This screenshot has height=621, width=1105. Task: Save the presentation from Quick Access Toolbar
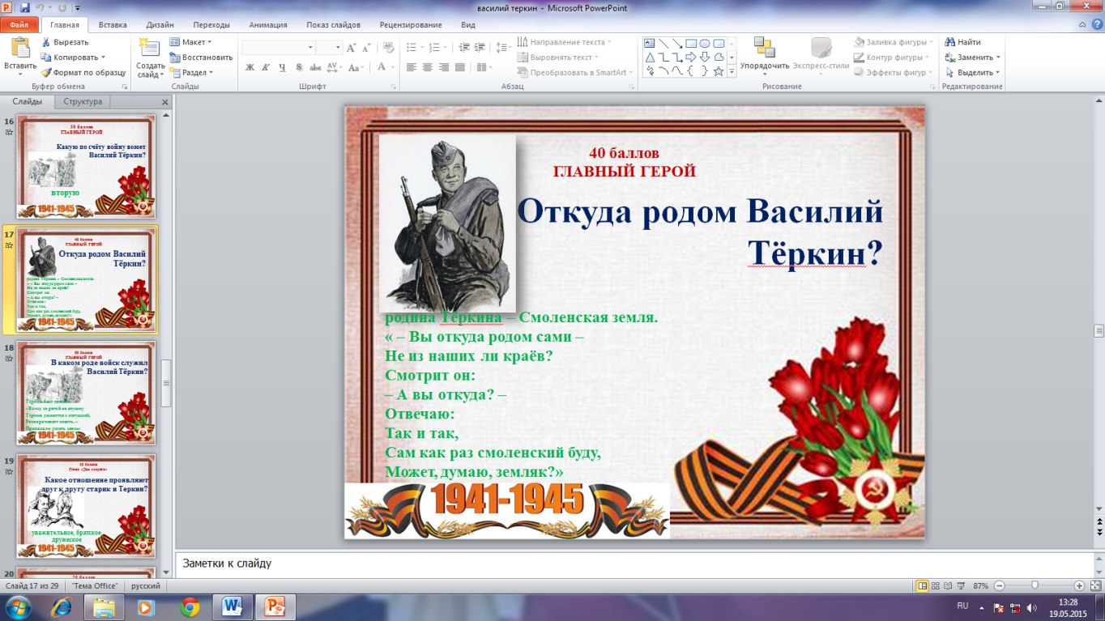pyautogui.click(x=24, y=7)
